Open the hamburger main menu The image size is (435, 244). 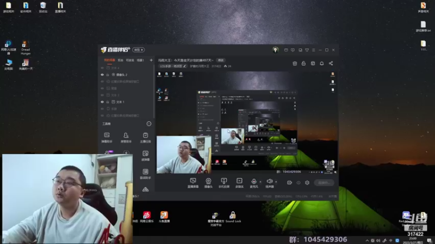click(314, 50)
